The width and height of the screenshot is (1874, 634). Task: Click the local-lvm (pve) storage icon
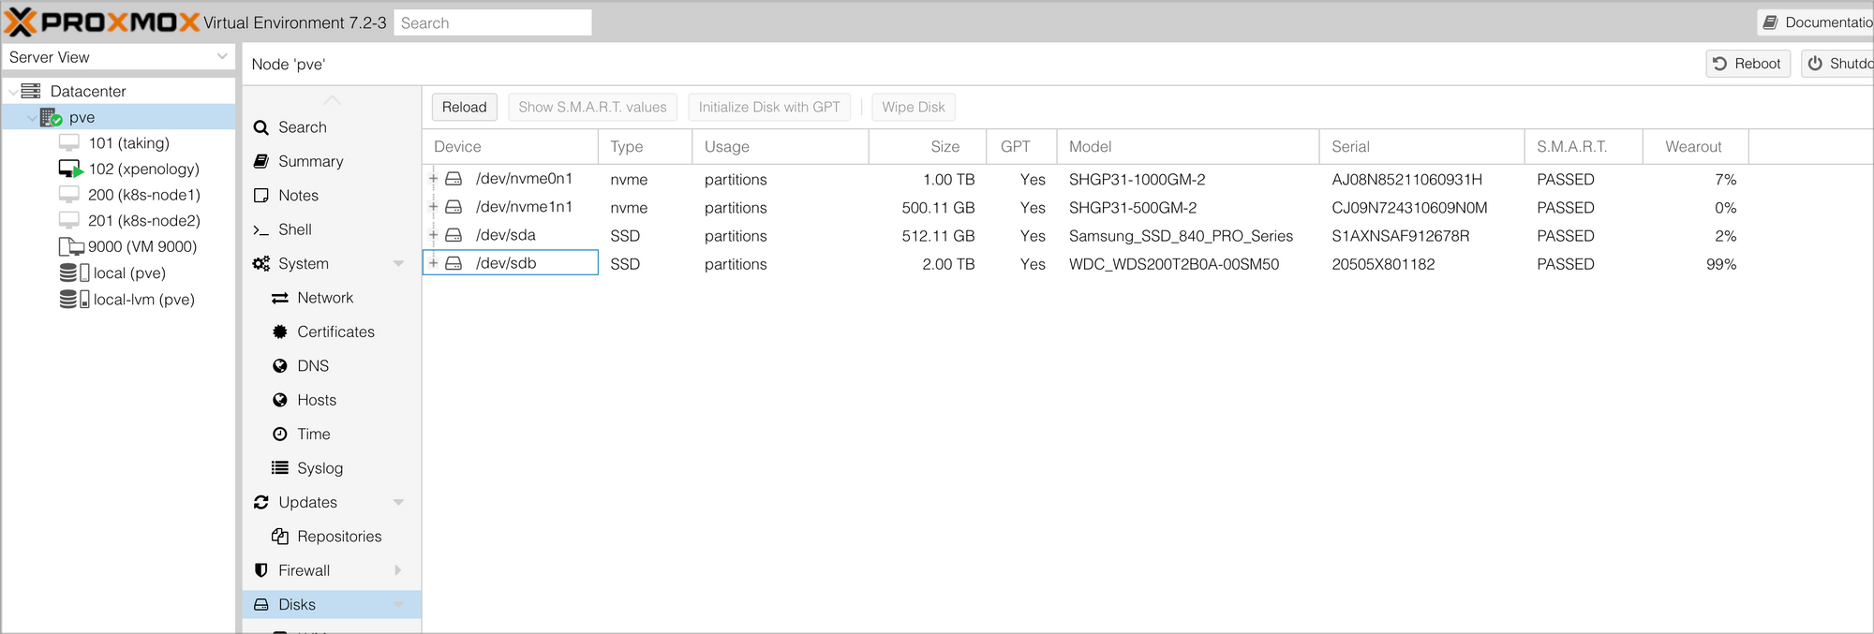click(74, 299)
